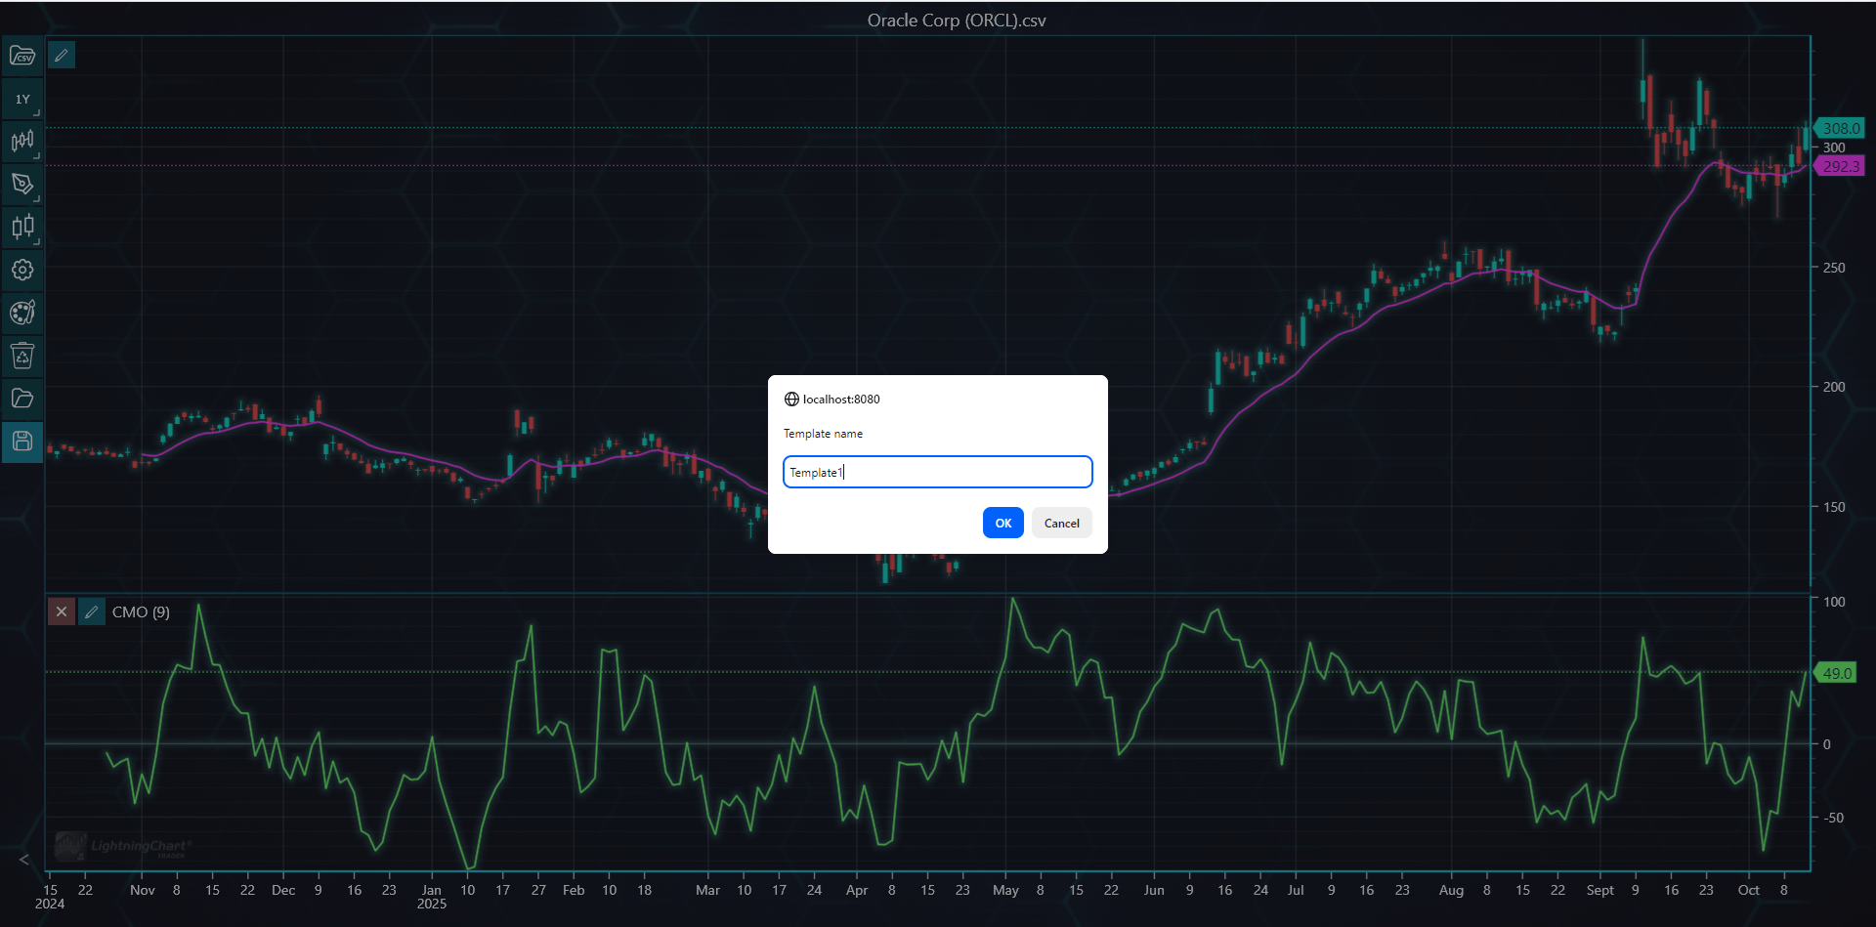Open the candlestick chart type menu
The image size is (1876, 927).
pyautogui.click(x=22, y=142)
